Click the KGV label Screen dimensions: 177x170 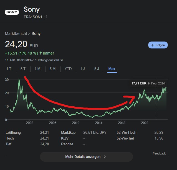65,138
